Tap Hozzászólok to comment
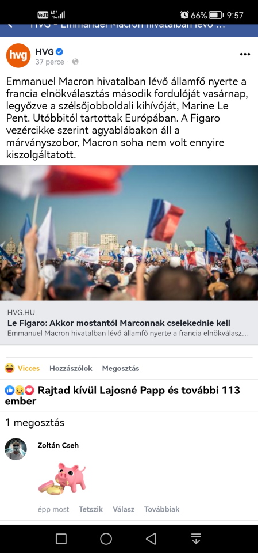 [71, 368]
